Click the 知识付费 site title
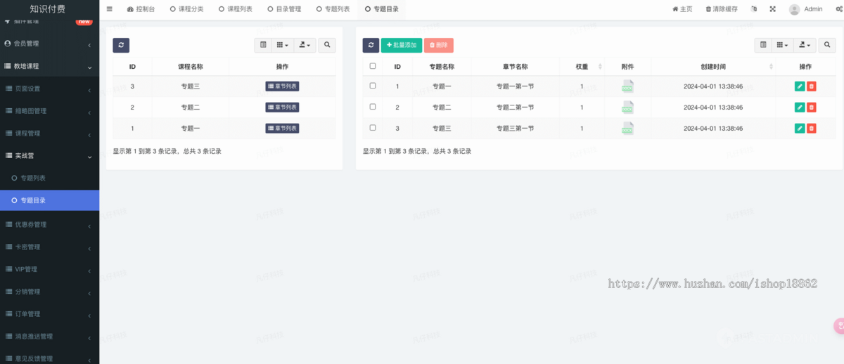 tap(48, 9)
